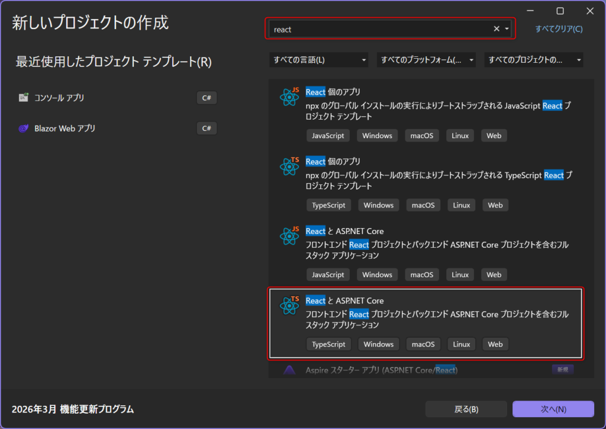Select Blazor Web アプリ from recent templates
This screenshot has width=606, height=429.
(65, 128)
